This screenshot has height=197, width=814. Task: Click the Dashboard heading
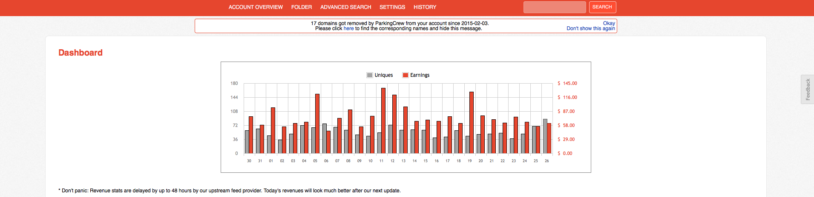[x=81, y=53]
